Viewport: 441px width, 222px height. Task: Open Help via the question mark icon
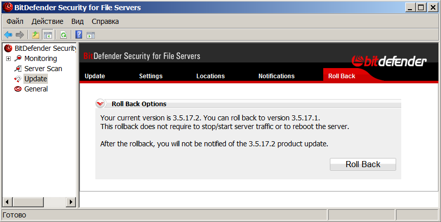tap(79, 35)
